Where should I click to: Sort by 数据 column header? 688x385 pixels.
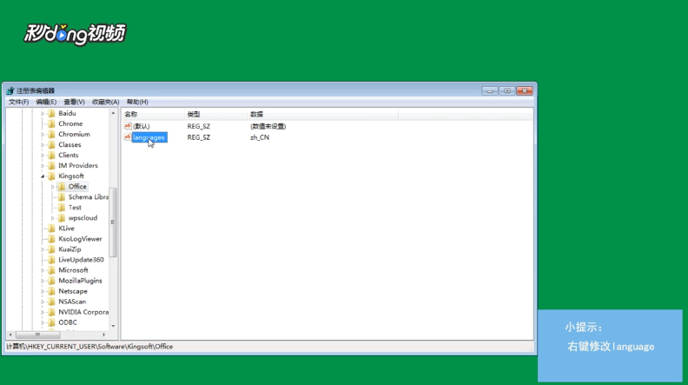322,114
